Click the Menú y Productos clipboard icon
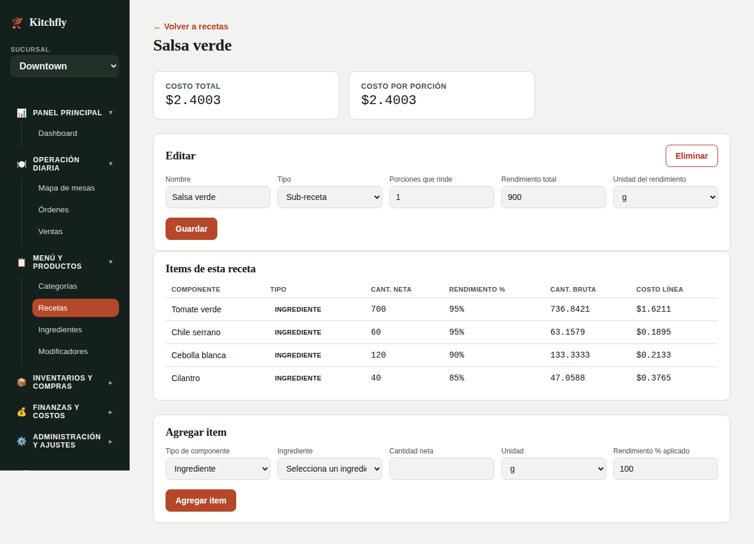 tap(21, 262)
